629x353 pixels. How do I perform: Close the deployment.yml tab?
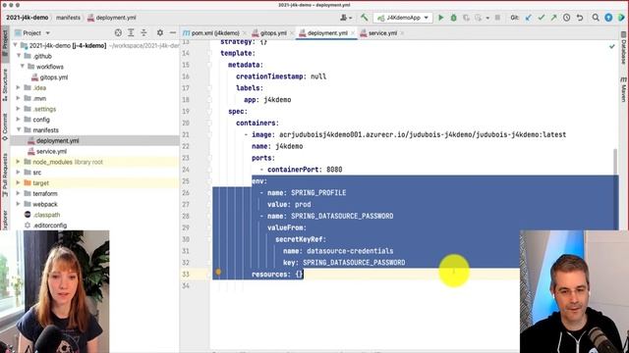(353, 33)
